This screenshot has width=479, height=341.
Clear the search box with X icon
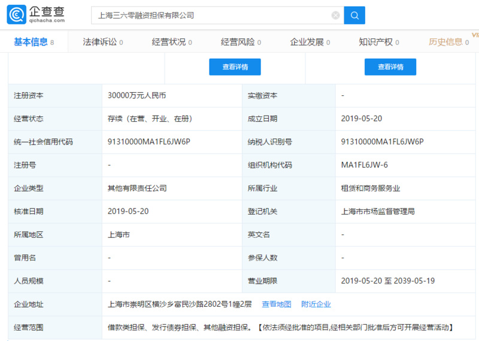click(335, 16)
